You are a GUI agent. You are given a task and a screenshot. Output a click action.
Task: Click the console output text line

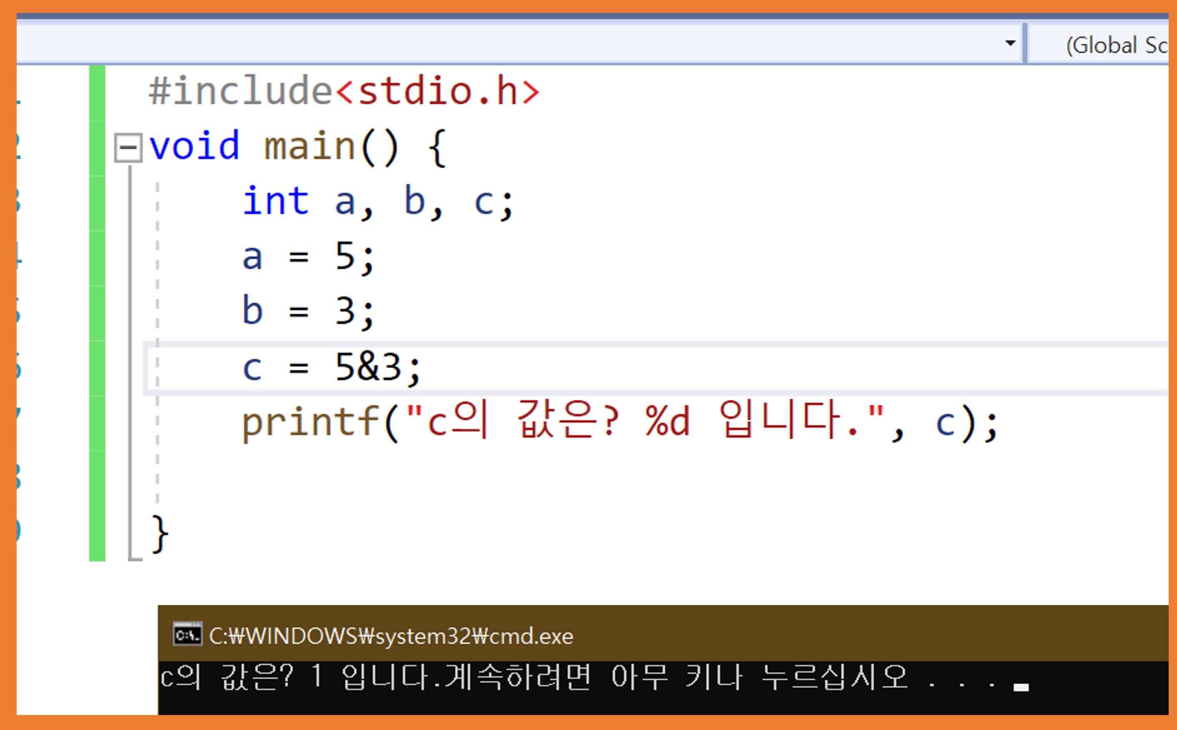531,677
